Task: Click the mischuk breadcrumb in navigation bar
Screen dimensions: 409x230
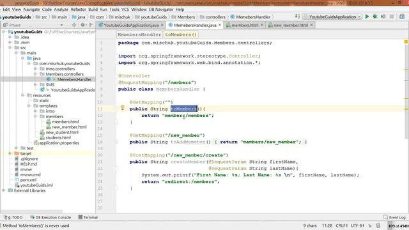Action: point(120,17)
